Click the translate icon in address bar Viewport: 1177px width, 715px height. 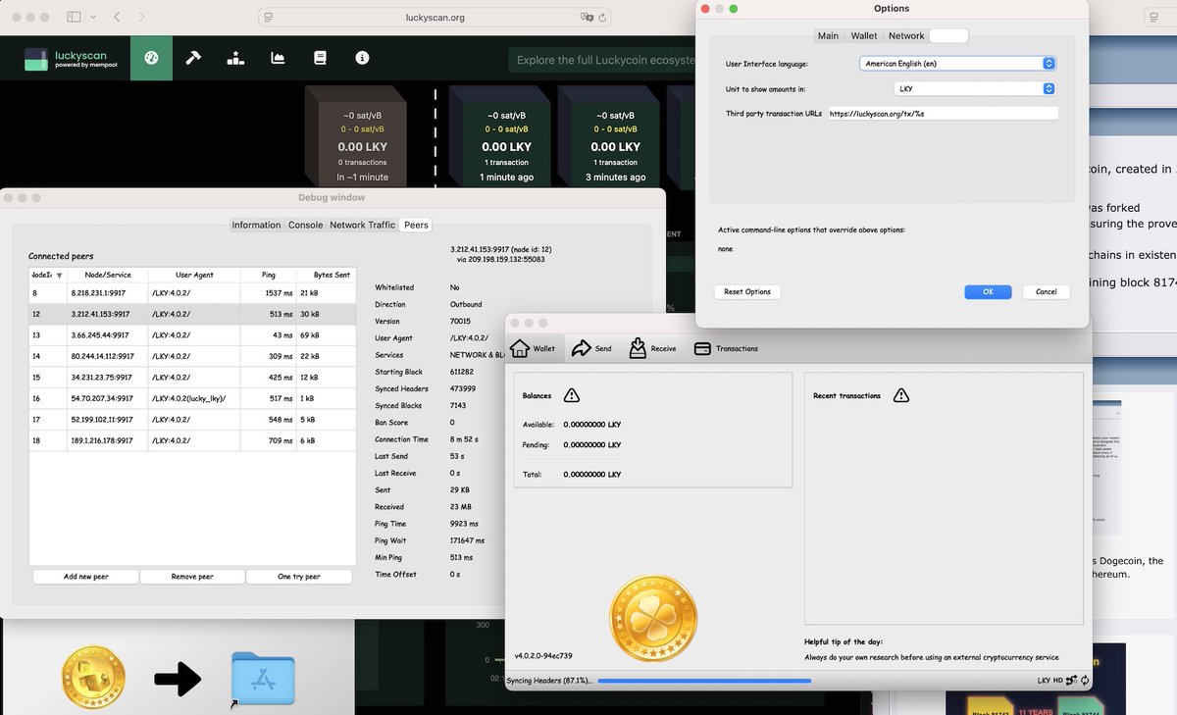point(586,18)
